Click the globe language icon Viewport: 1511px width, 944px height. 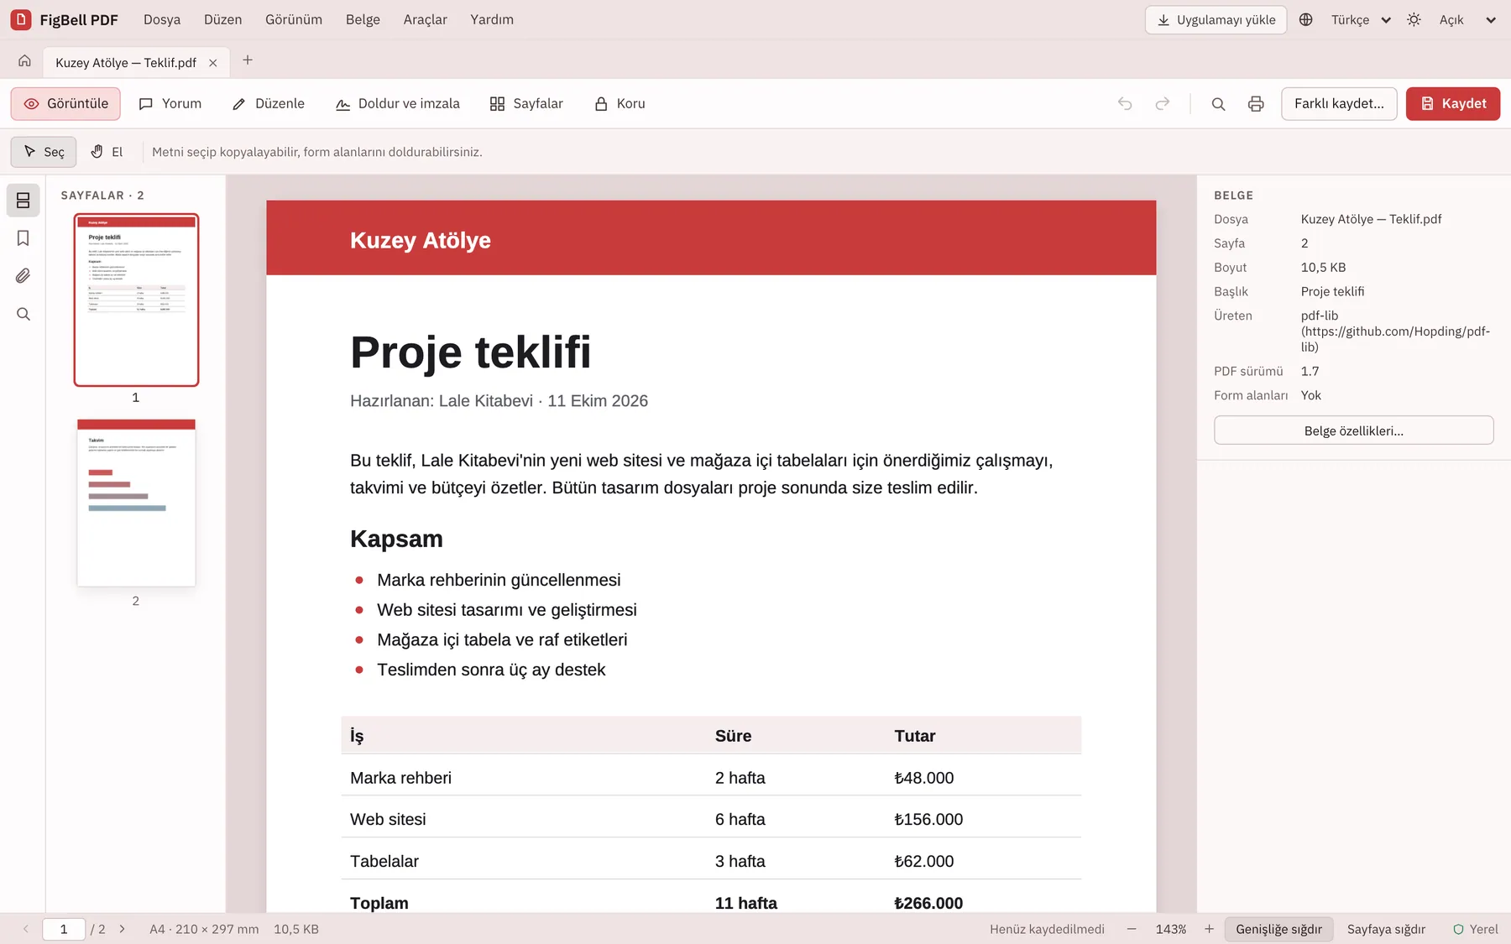click(1305, 20)
